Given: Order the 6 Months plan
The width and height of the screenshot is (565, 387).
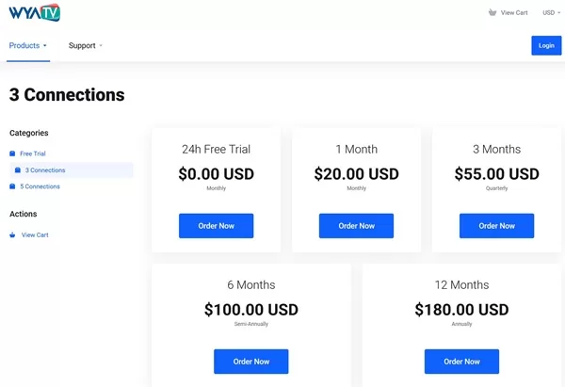Looking at the screenshot, I should [x=251, y=362].
